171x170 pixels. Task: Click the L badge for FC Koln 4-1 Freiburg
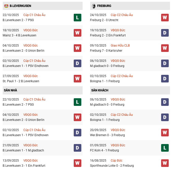pyautogui.click(x=165, y=148)
